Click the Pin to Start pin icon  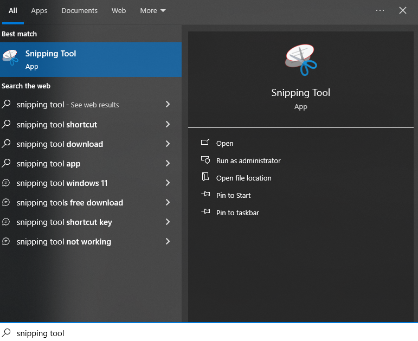pos(205,195)
